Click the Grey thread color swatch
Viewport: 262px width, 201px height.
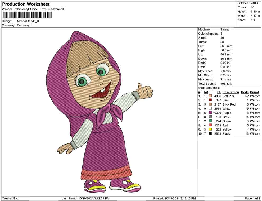[x=210, y=117]
